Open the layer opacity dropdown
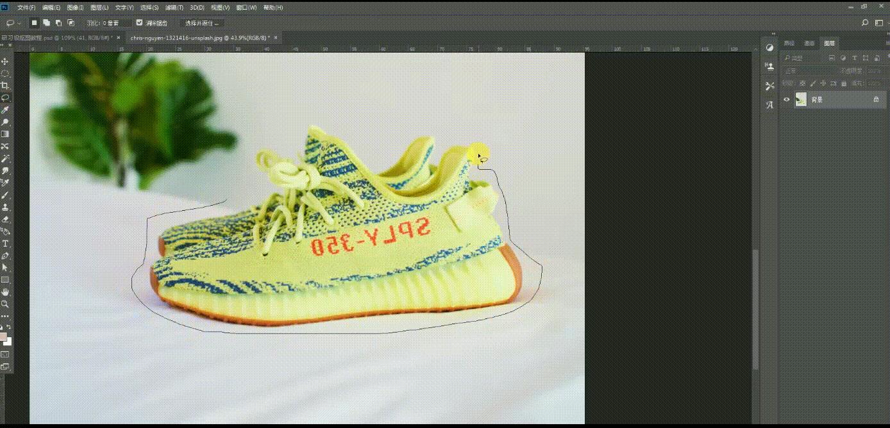Screen dimensions: 890x428 (876, 70)
